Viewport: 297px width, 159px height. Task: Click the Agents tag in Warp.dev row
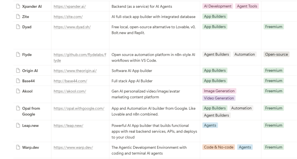[x=245, y=147]
